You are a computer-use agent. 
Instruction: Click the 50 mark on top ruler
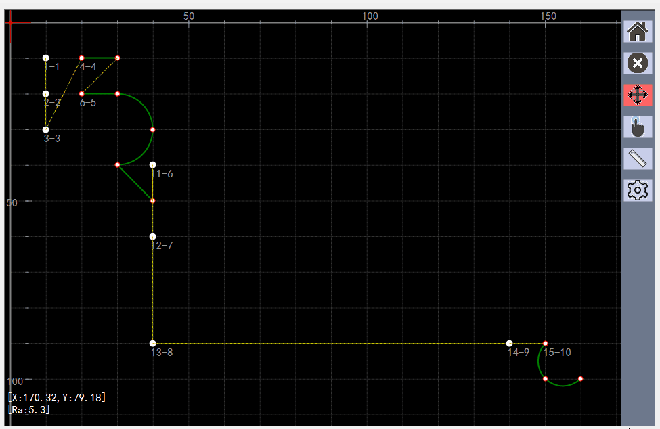coord(189,16)
